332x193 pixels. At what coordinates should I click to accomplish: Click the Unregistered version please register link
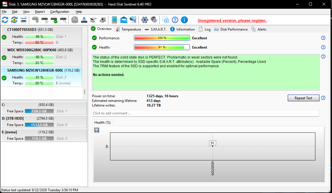coord(232,21)
